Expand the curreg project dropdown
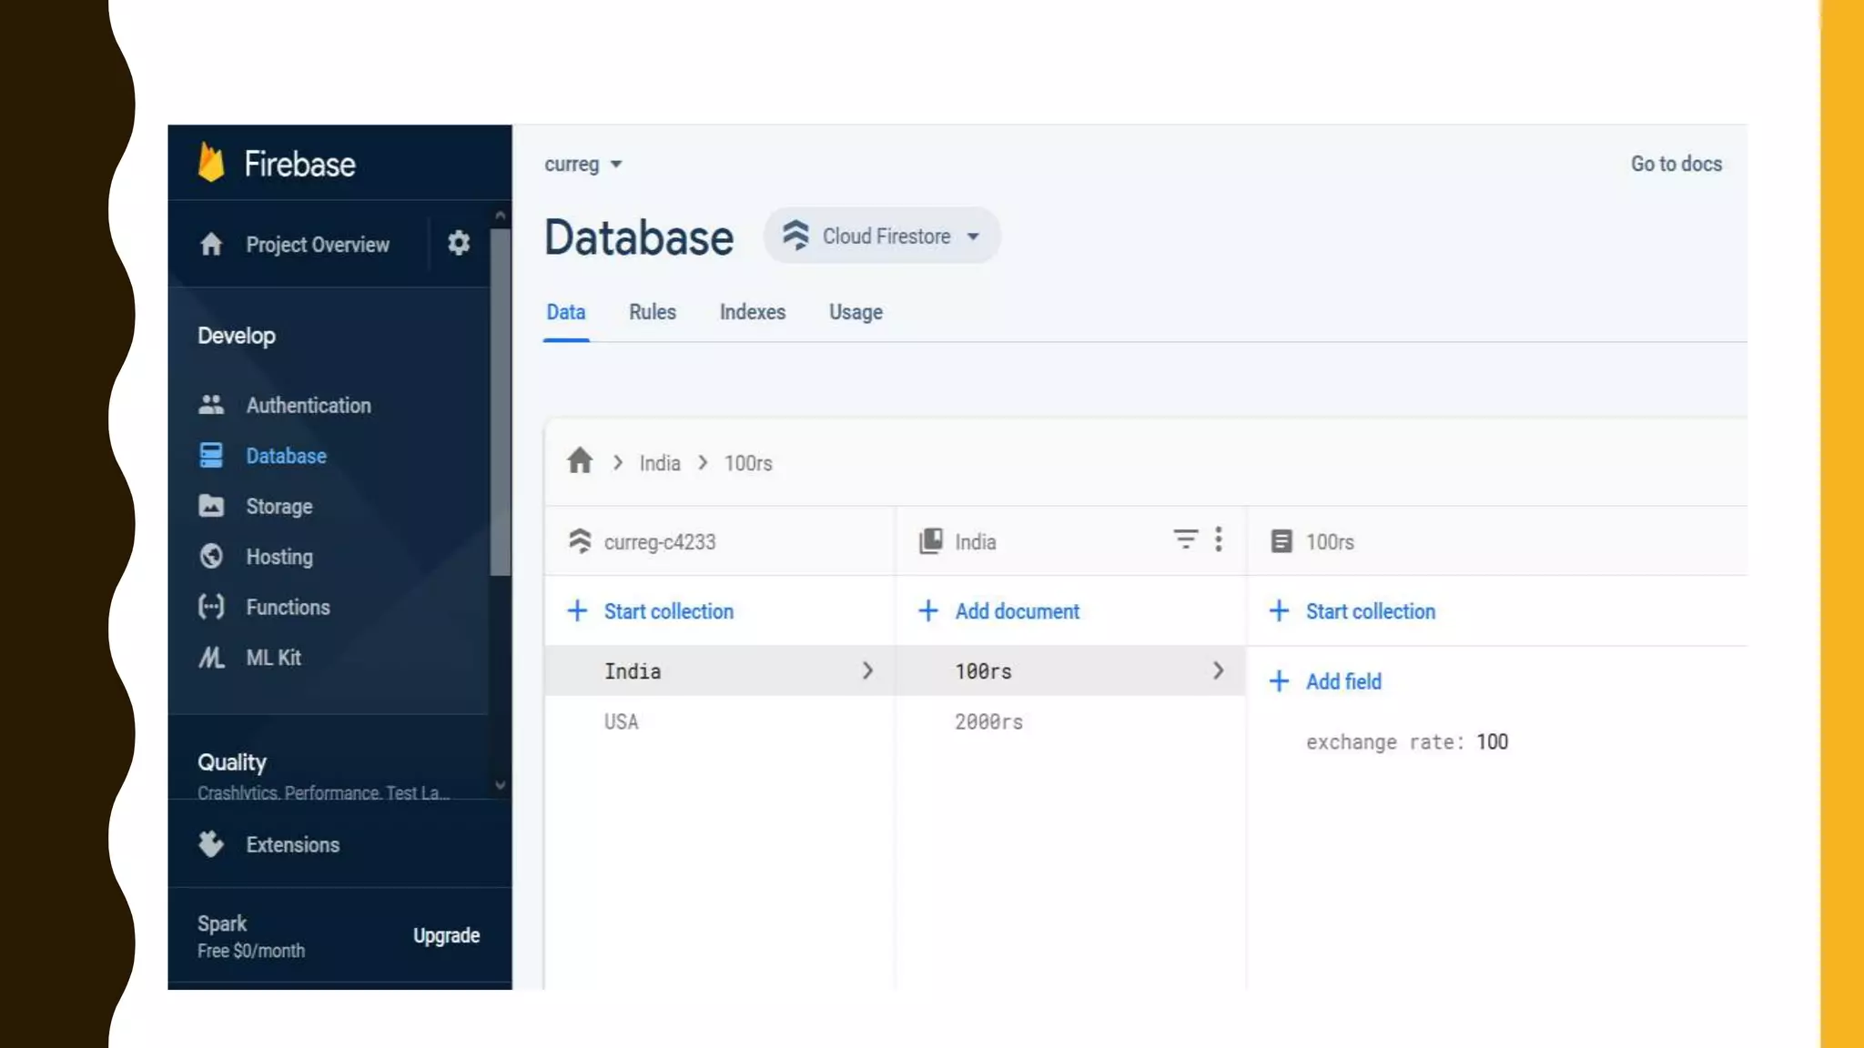Viewport: 1864px width, 1048px height. (x=583, y=165)
